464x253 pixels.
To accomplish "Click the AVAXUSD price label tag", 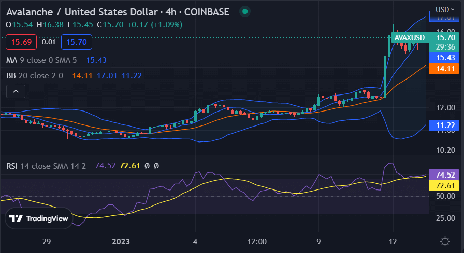I will 410,38.
